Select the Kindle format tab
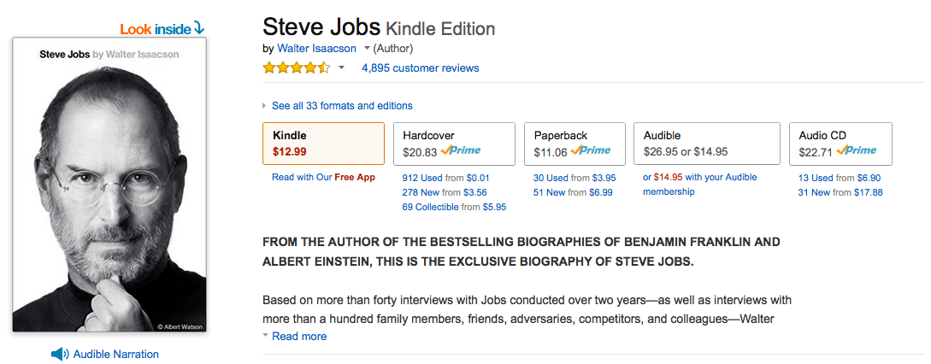931x364 pixels. (x=323, y=144)
